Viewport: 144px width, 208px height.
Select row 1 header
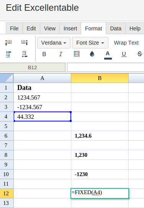click(x=7, y=88)
